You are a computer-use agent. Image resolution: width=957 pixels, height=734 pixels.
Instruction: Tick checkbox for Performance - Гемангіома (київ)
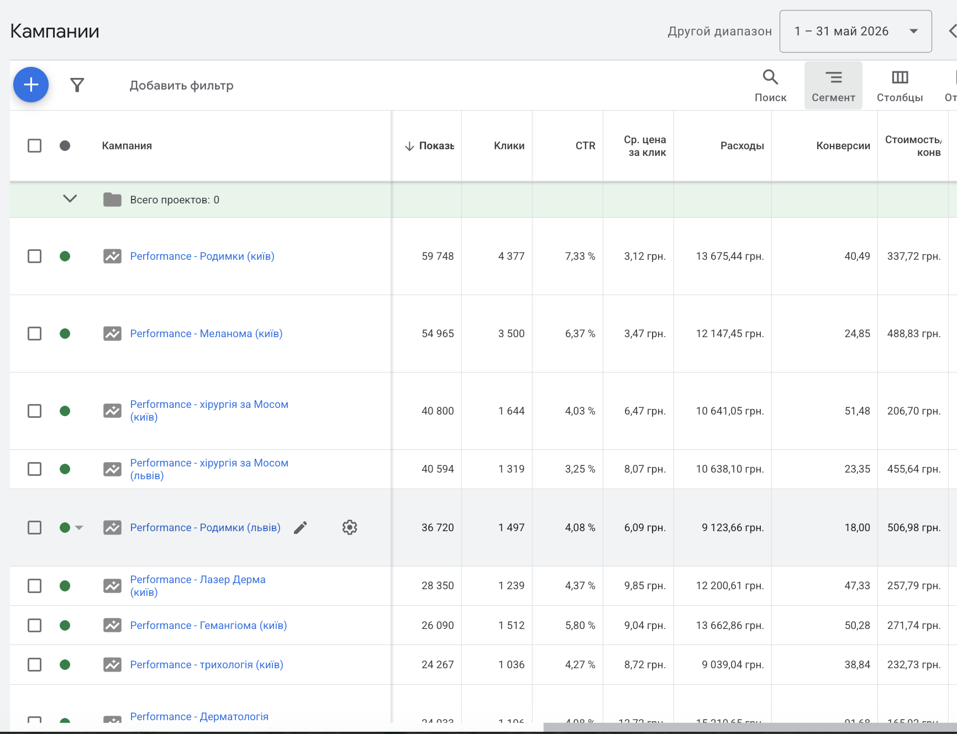34,625
